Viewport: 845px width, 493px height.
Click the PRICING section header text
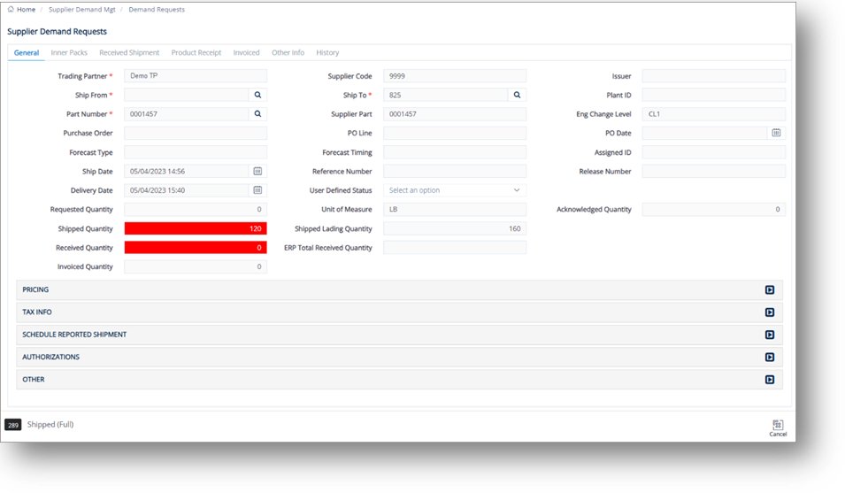35,290
